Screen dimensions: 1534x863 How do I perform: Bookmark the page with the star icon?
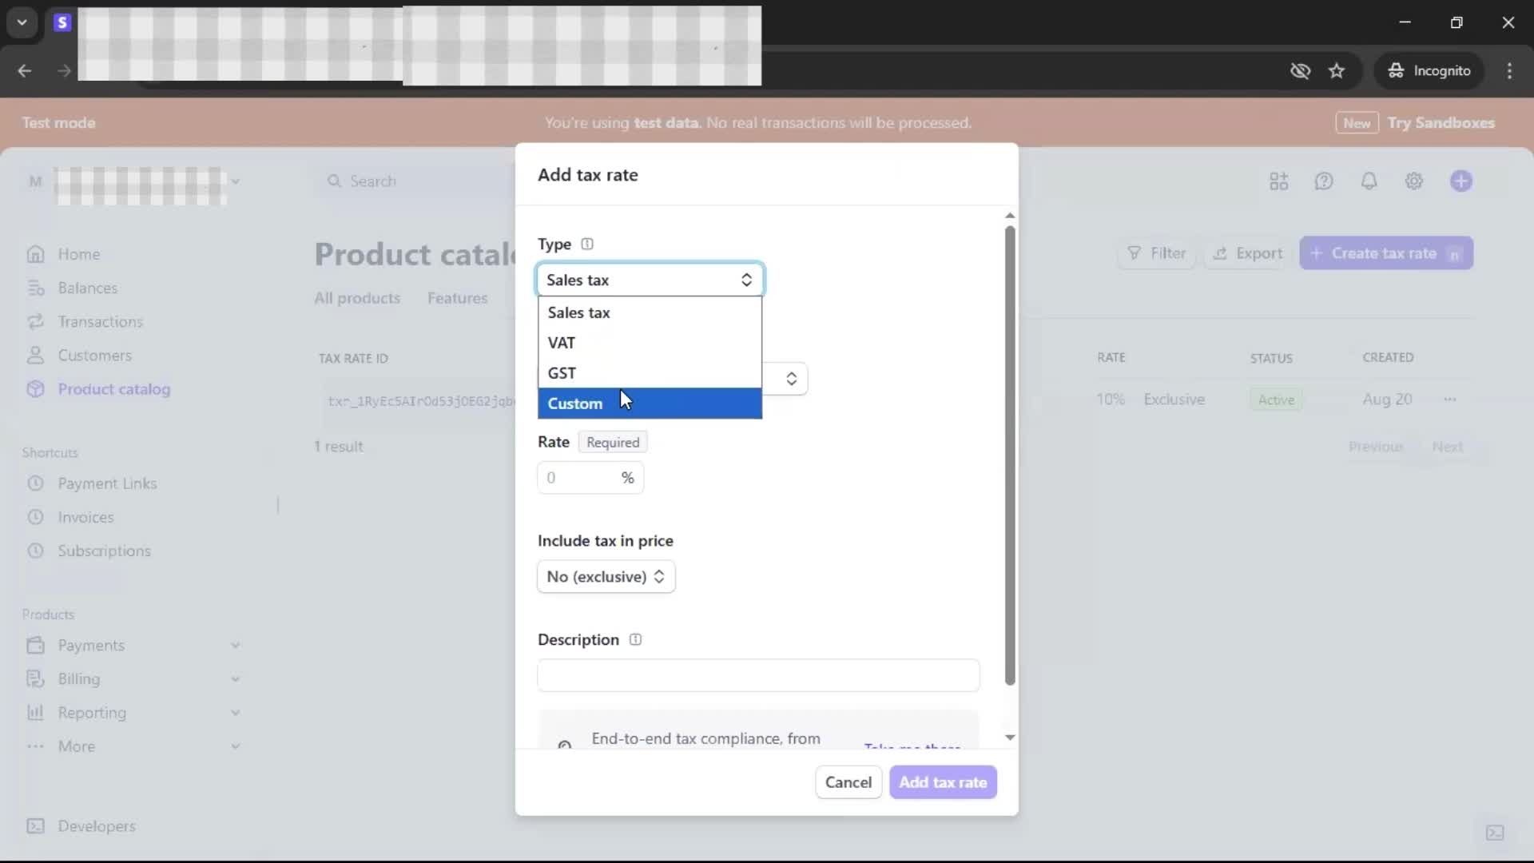[1337, 70]
